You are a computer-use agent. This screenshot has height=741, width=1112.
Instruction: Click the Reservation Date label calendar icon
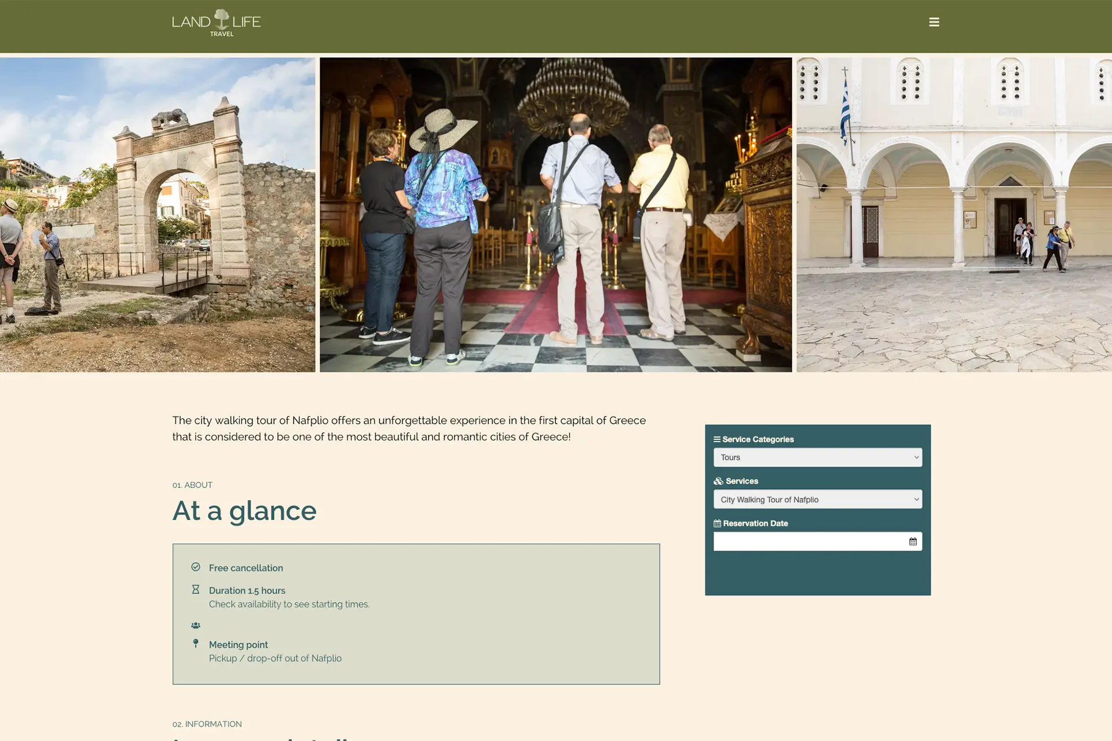point(717,523)
